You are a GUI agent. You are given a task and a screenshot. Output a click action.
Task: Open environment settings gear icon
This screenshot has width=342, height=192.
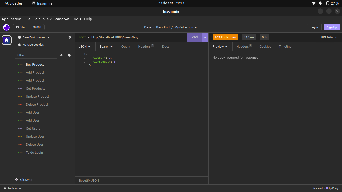pyautogui.click(x=70, y=37)
